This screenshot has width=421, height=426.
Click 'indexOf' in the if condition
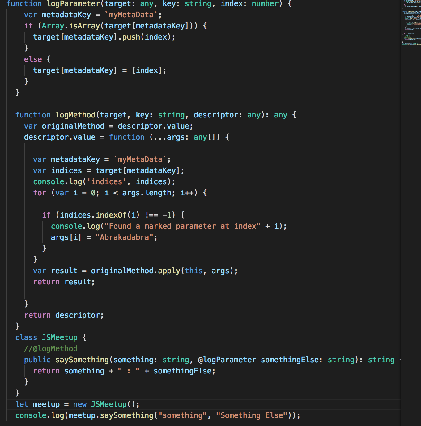[x=111, y=215]
